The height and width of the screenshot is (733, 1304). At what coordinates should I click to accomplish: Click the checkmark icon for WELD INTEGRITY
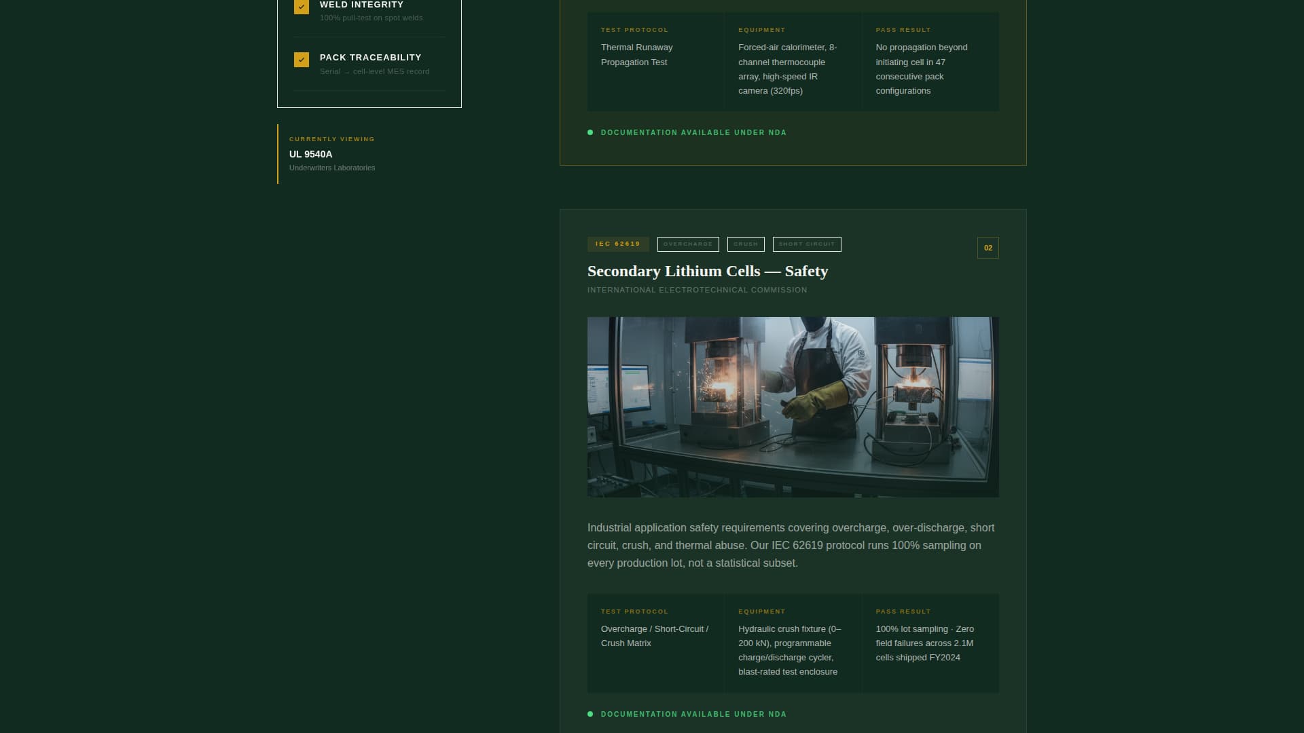coord(301,7)
